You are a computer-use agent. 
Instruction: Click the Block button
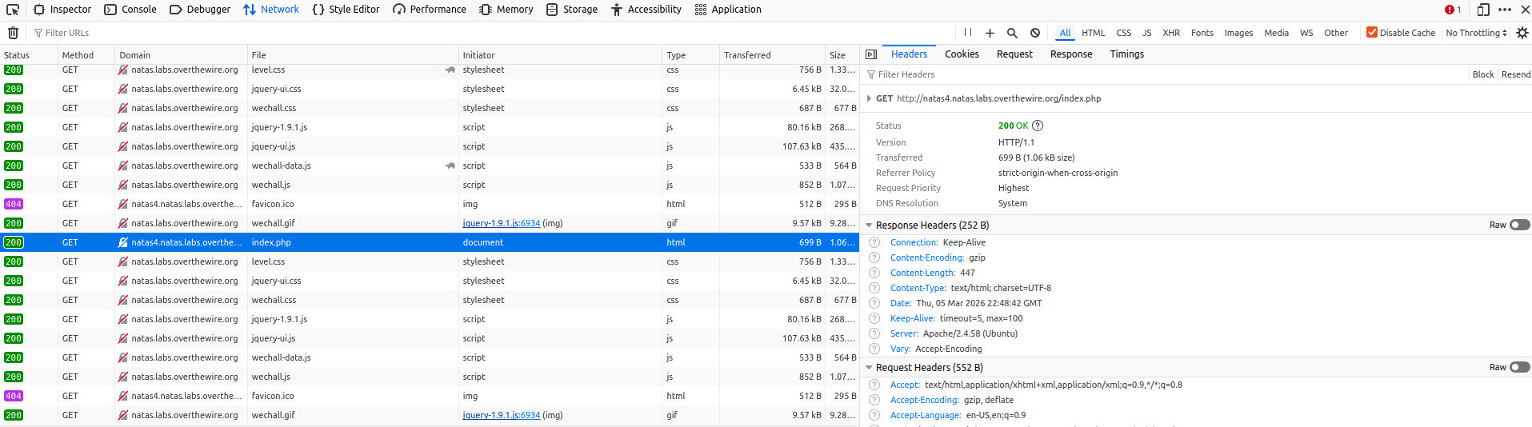pos(1482,74)
